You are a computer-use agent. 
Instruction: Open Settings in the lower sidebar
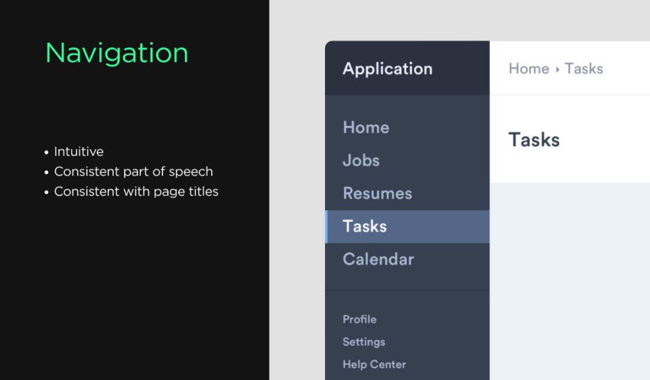[364, 342]
